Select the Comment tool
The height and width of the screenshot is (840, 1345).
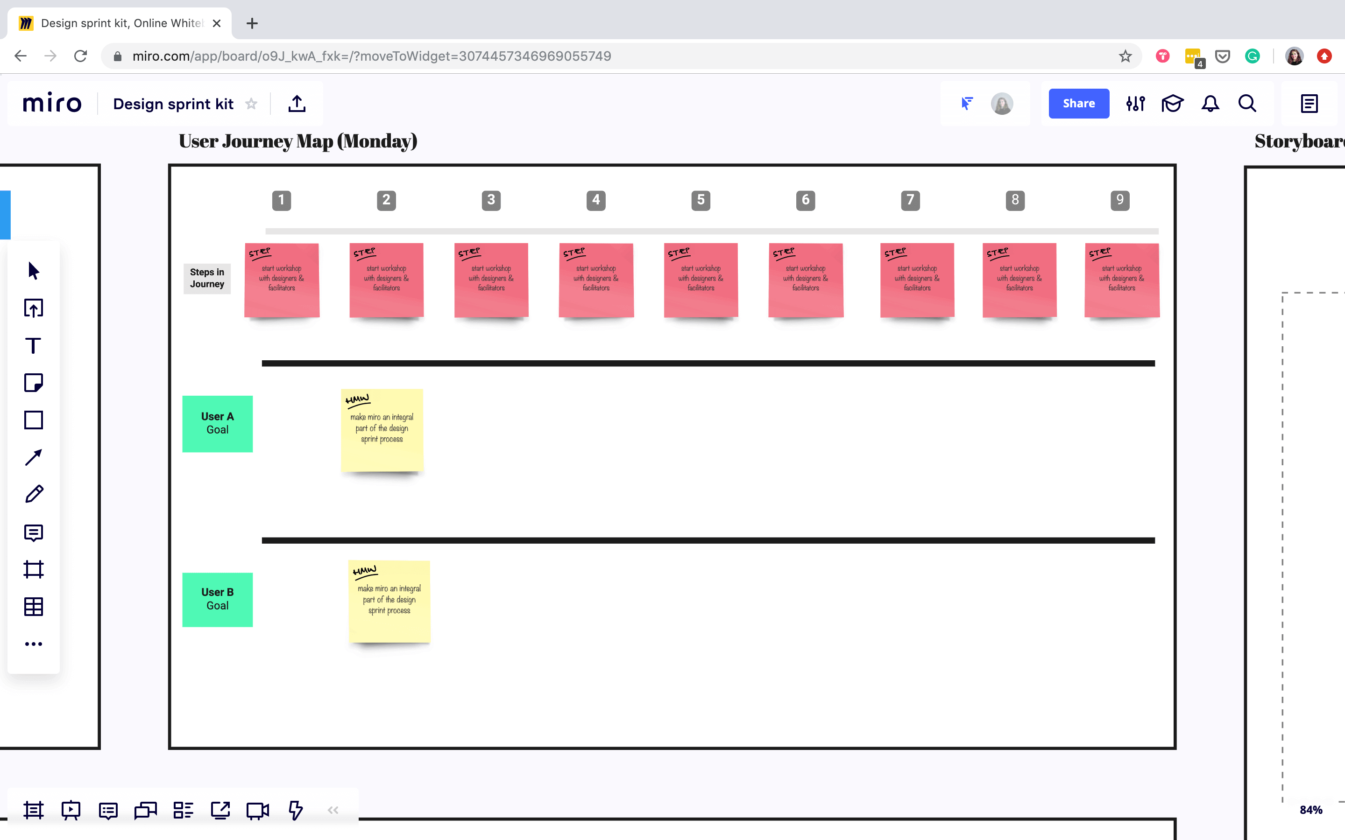33,533
